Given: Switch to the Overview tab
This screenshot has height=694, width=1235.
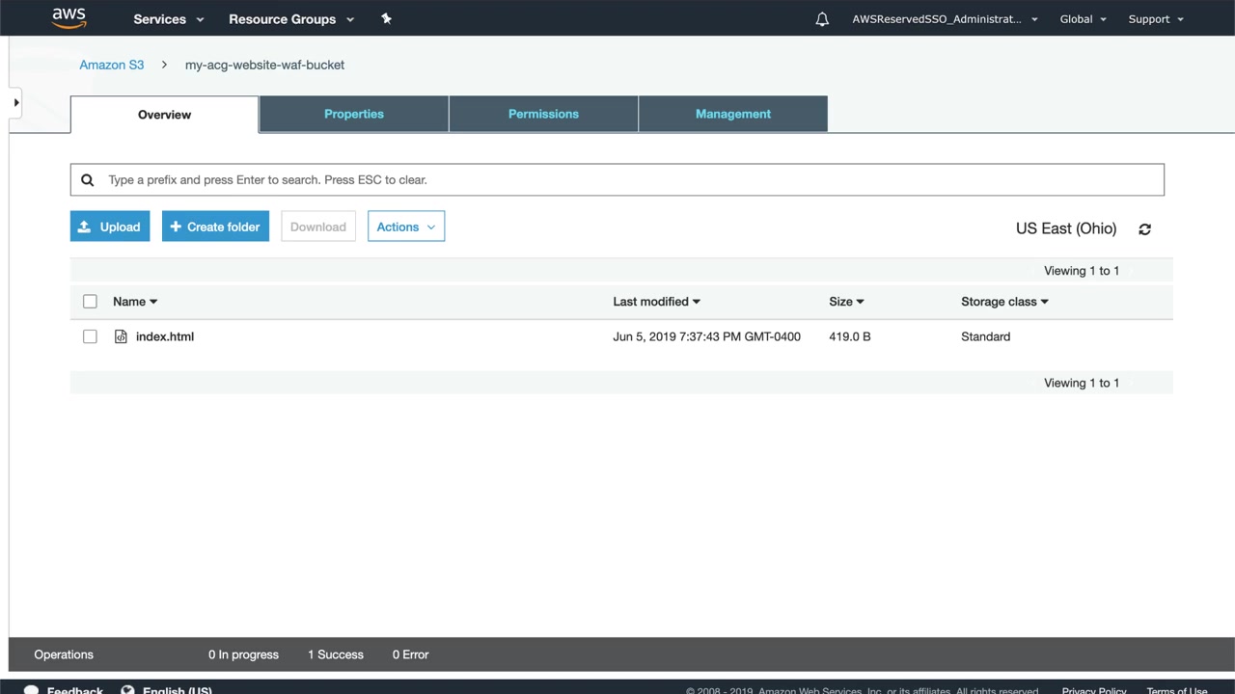Looking at the screenshot, I should (164, 115).
